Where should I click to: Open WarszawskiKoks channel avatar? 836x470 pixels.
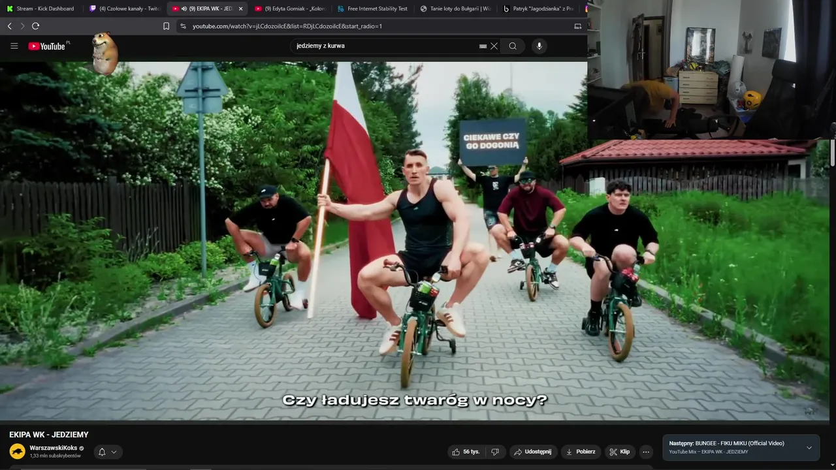17,451
